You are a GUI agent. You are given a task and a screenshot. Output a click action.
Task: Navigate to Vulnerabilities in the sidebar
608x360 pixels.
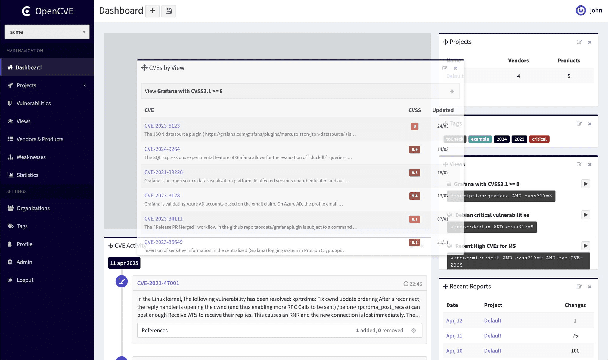pyautogui.click(x=33, y=103)
